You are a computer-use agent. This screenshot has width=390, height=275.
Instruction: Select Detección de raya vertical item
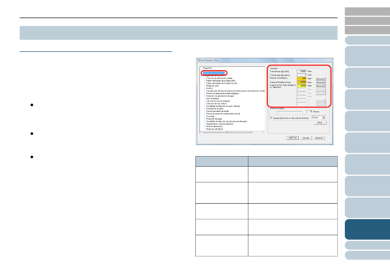pyautogui.click(x=216, y=104)
